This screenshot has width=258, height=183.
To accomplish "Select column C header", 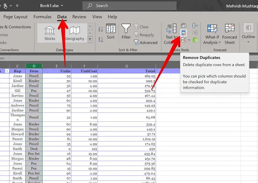I will (x=17, y=66).
